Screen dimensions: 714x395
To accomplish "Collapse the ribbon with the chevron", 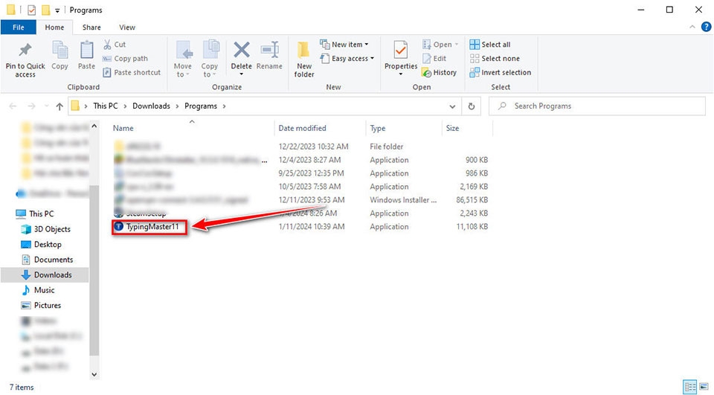I will click(x=692, y=27).
